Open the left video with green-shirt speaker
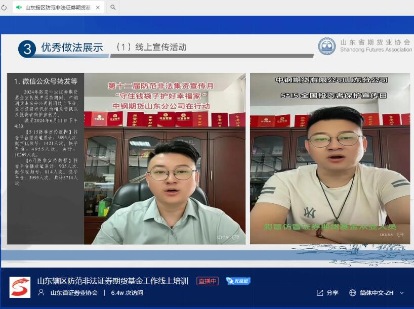The width and height of the screenshot is (414, 309). pyautogui.click(x=165, y=158)
